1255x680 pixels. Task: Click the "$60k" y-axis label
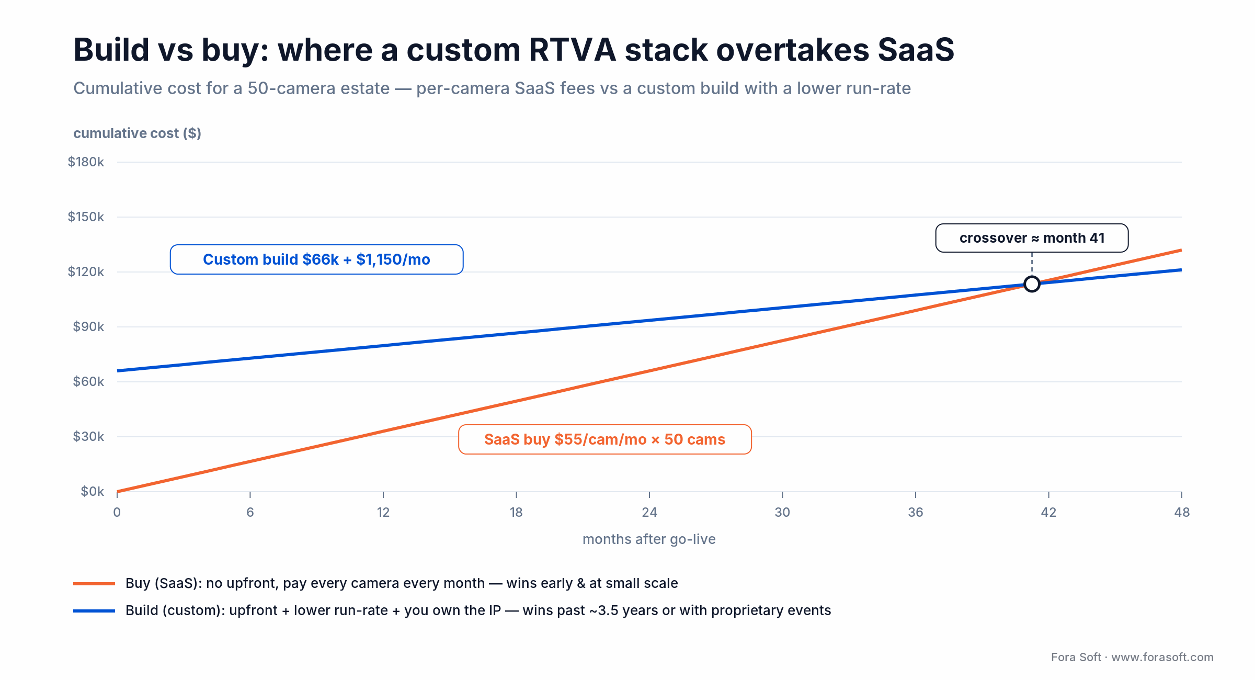88,382
